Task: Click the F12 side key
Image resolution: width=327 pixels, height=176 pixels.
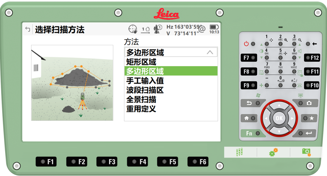Action: [312, 58]
